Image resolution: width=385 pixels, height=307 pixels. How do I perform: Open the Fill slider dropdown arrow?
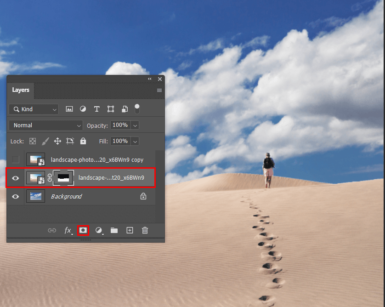pos(135,142)
